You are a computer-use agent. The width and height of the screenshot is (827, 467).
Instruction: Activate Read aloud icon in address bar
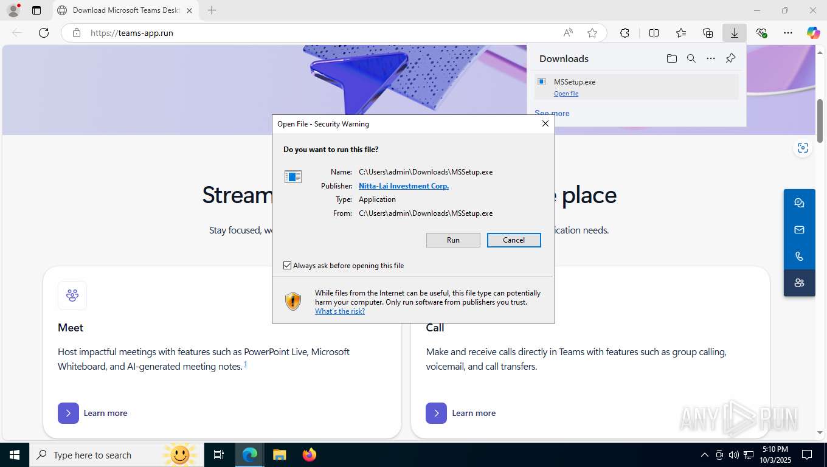pyautogui.click(x=568, y=33)
